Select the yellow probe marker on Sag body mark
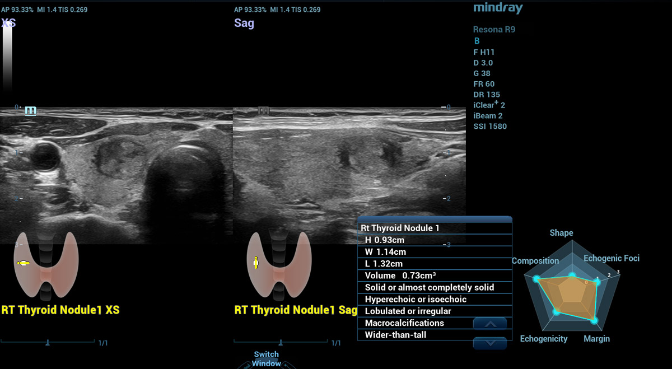672x369 pixels. pyautogui.click(x=256, y=262)
